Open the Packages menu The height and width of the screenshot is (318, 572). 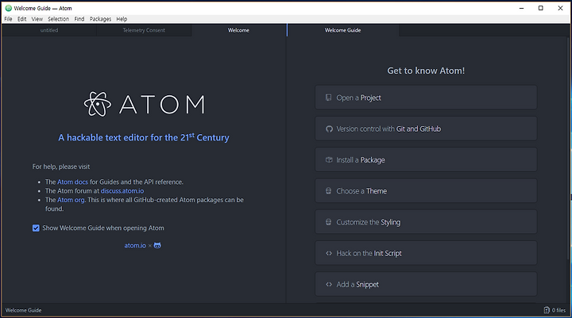click(100, 19)
